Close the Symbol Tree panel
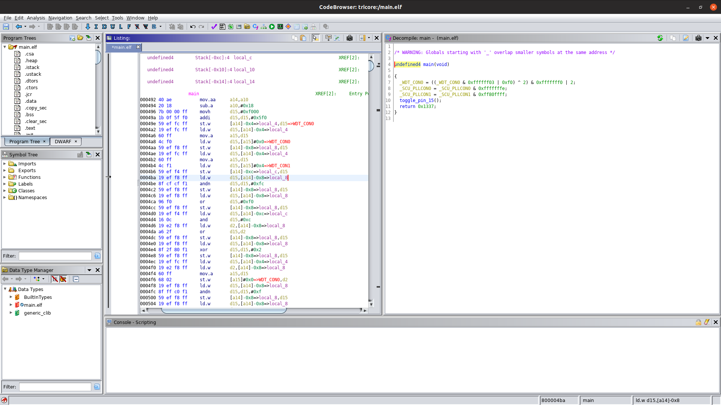 [x=98, y=154]
